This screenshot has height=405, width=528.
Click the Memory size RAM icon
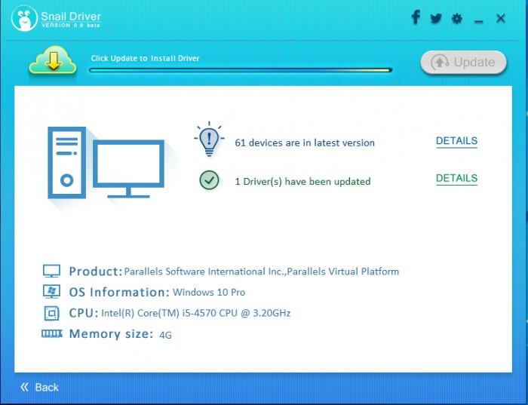coord(52,333)
